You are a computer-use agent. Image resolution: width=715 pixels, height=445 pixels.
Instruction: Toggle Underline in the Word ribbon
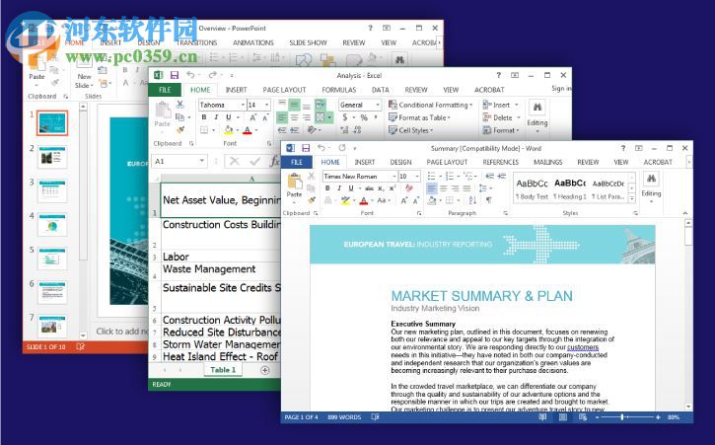click(x=351, y=188)
